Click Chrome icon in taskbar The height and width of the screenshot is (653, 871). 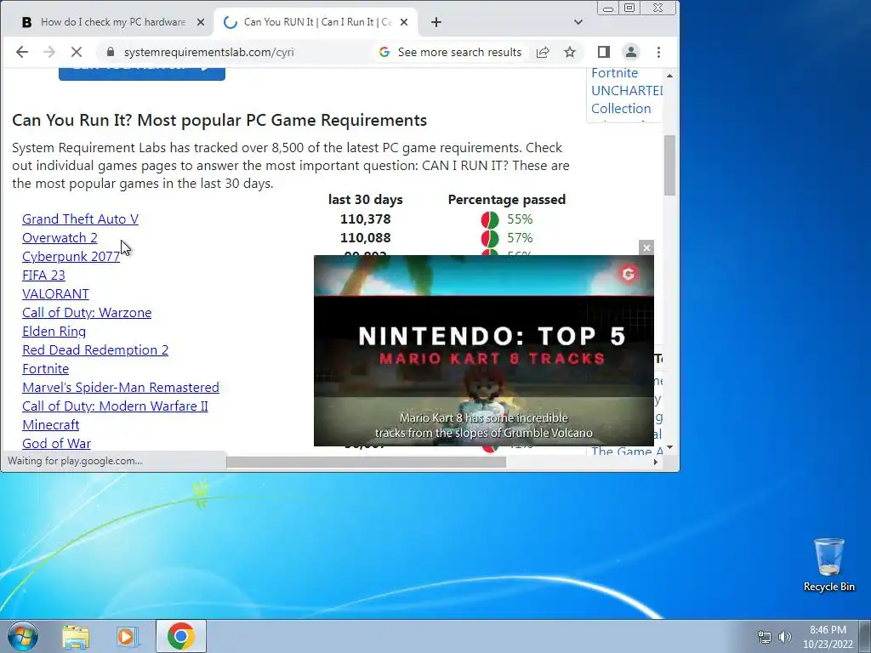[180, 636]
